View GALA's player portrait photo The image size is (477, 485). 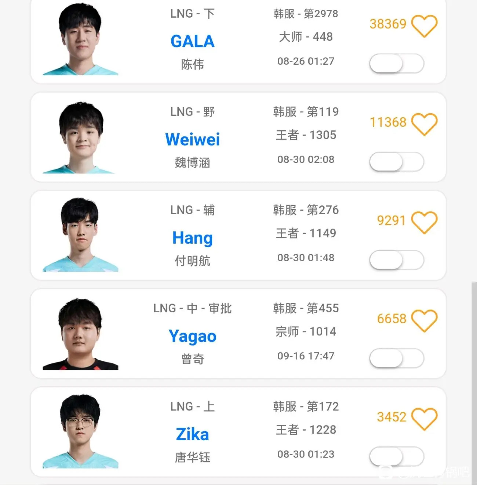(x=80, y=39)
